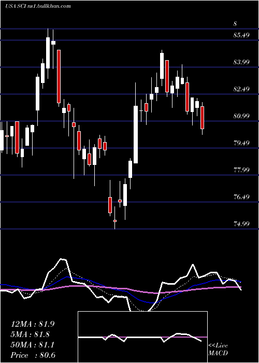Click the 80.99 price axis label

[x=241, y=116]
